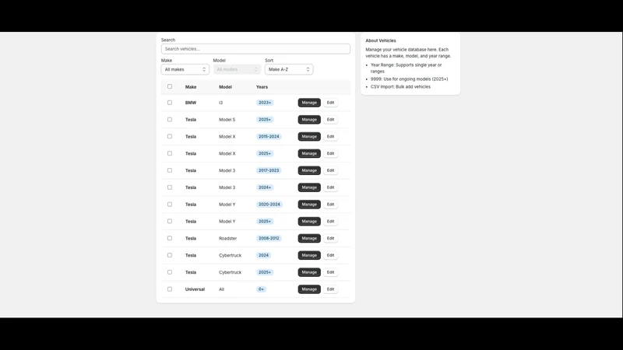
Task: Click Manage for BMW i3
Action: coord(309,103)
